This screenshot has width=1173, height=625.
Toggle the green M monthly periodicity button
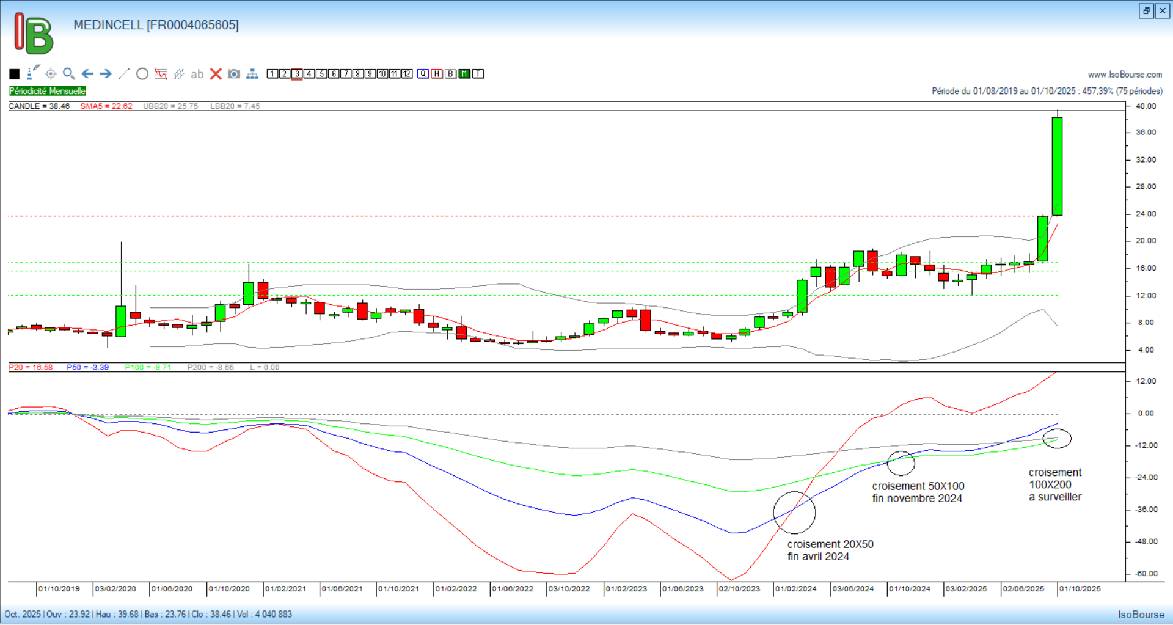click(x=464, y=74)
